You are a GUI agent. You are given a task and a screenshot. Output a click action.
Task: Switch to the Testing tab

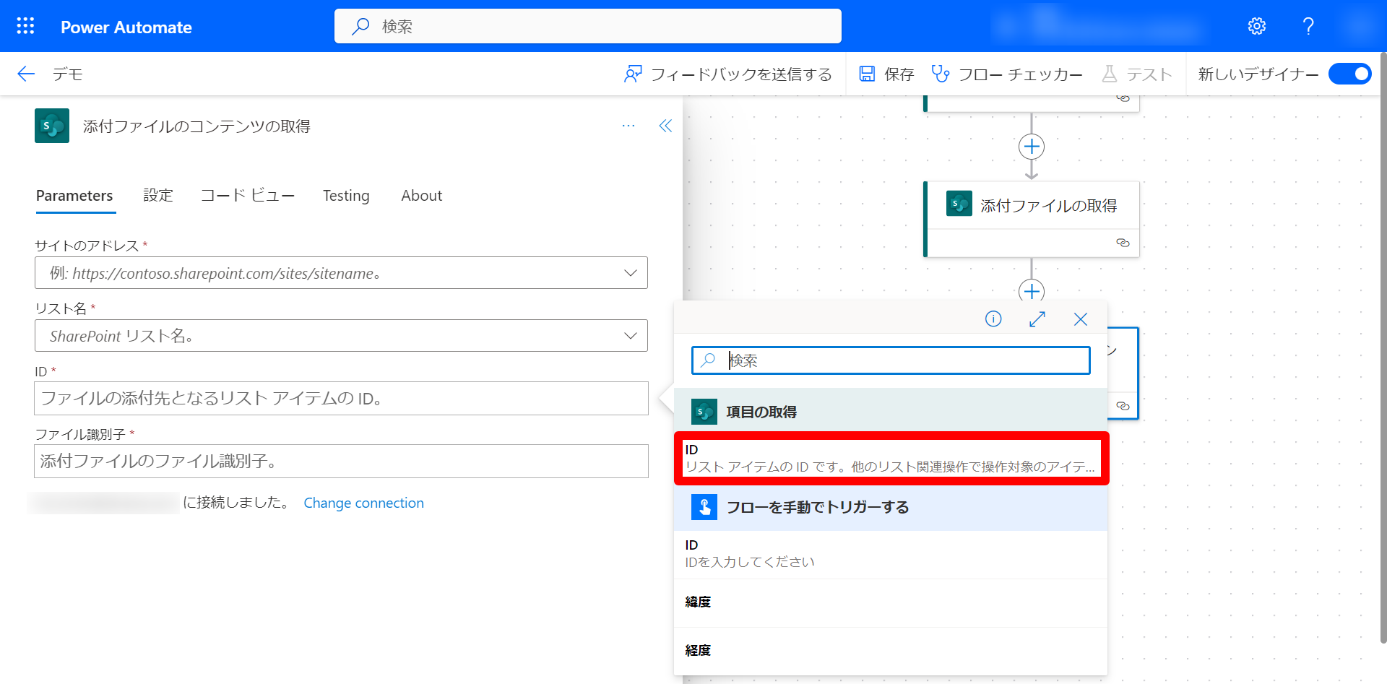point(346,195)
